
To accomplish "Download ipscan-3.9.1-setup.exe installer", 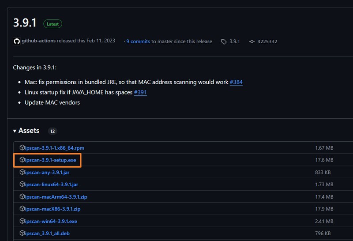I will [x=50, y=160].
